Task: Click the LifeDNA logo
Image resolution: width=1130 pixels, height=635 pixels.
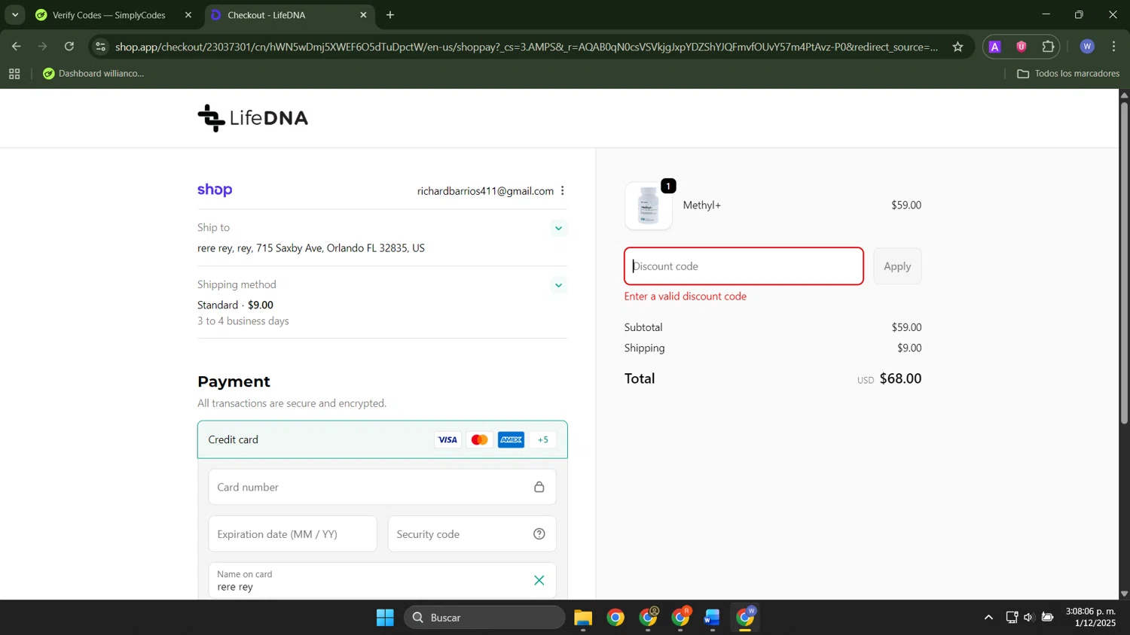Action: point(252,118)
